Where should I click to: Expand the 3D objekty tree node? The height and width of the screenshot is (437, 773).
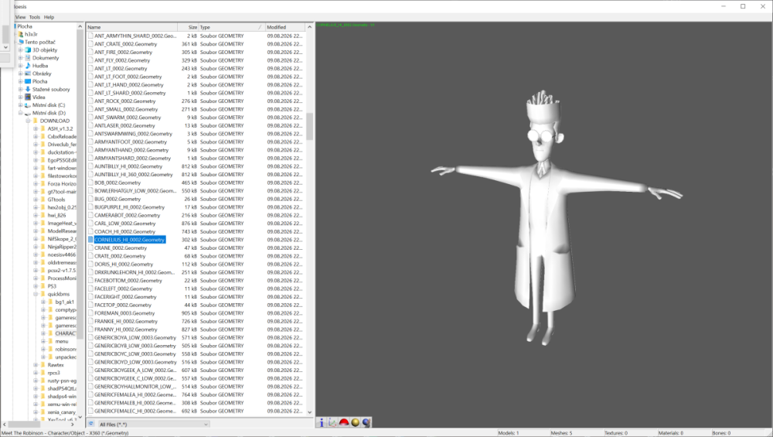20,50
